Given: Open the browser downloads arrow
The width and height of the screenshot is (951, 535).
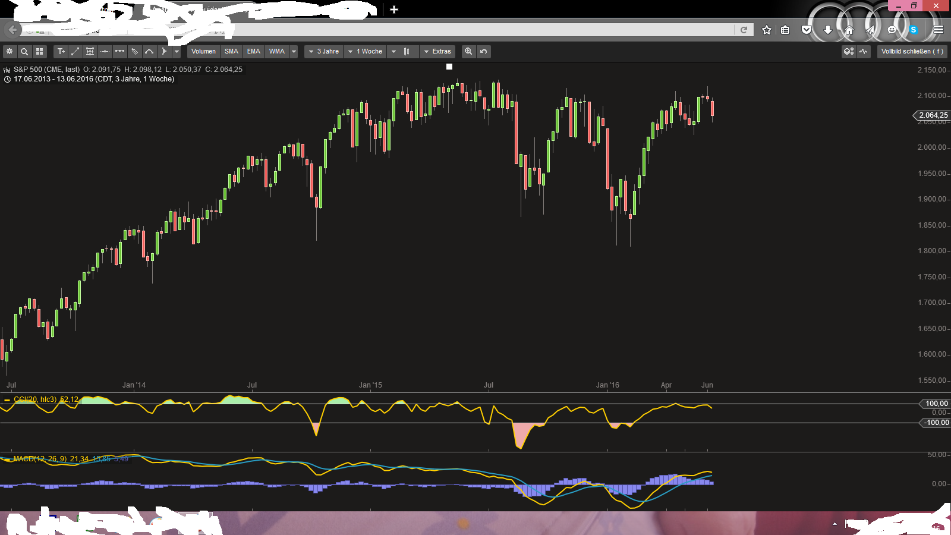Looking at the screenshot, I should 828,30.
